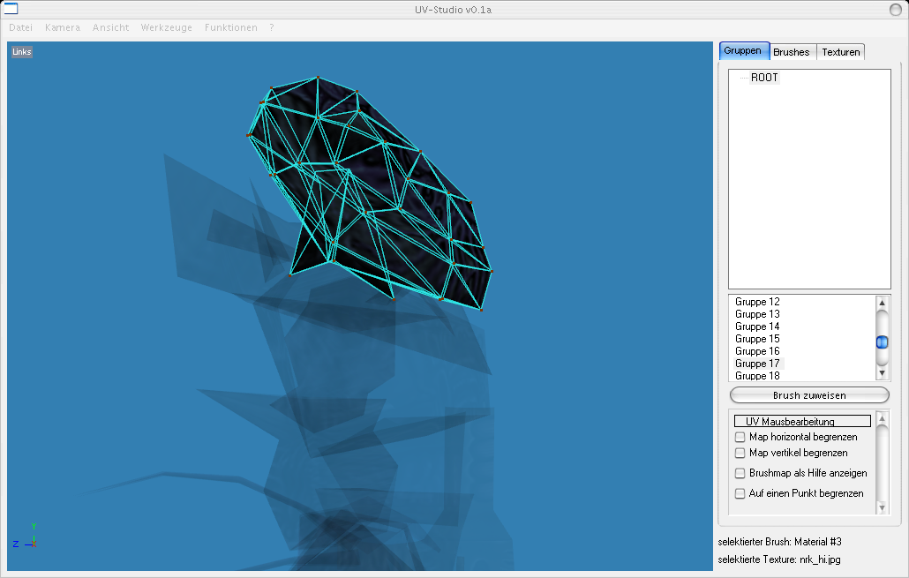The width and height of the screenshot is (909, 578).
Task: Click the cyan wireframe mesh in viewport
Action: [x=371, y=194]
